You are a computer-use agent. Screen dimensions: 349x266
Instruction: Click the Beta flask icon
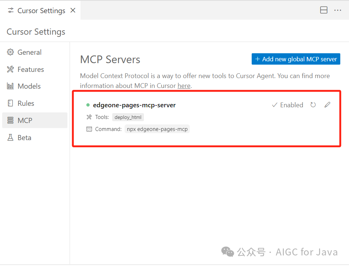pos(10,138)
